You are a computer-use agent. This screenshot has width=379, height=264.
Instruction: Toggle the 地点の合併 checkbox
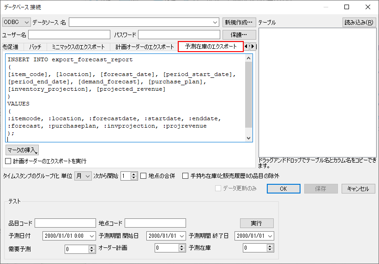[143, 176]
